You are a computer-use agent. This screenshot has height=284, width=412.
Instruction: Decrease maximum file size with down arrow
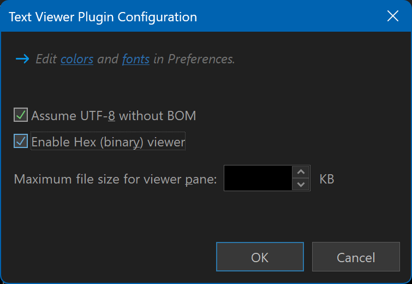click(x=301, y=185)
